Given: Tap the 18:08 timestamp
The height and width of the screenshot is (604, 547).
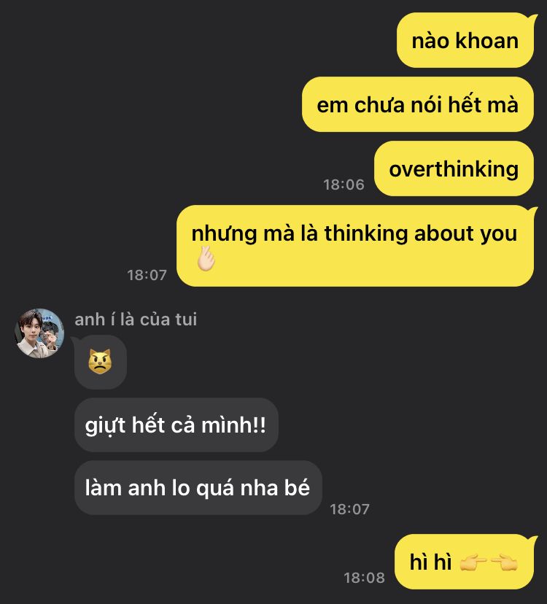Looking at the screenshot, I should coord(364,578).
